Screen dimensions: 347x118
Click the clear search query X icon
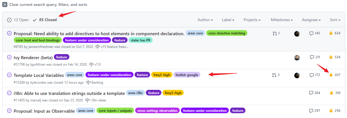point(5,5)
